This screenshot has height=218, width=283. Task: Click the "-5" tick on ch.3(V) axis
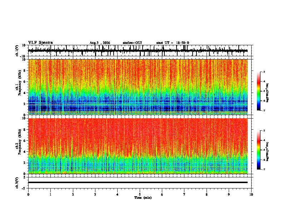coord(24,188)
